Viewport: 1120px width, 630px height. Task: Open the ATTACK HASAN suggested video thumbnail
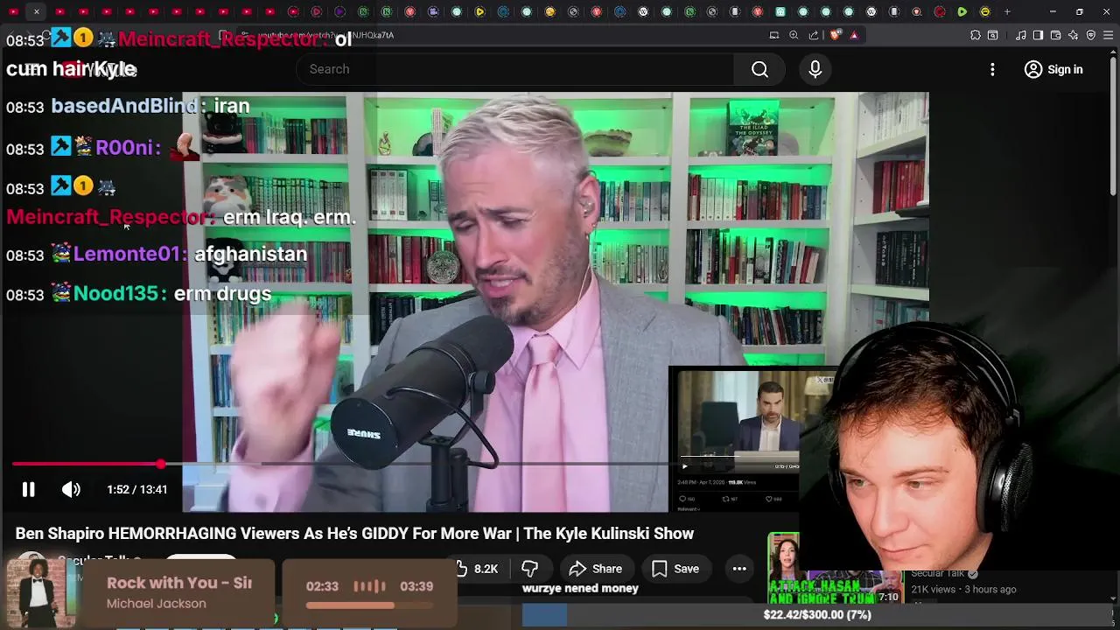pyautogui.click(x=834, y=569)
